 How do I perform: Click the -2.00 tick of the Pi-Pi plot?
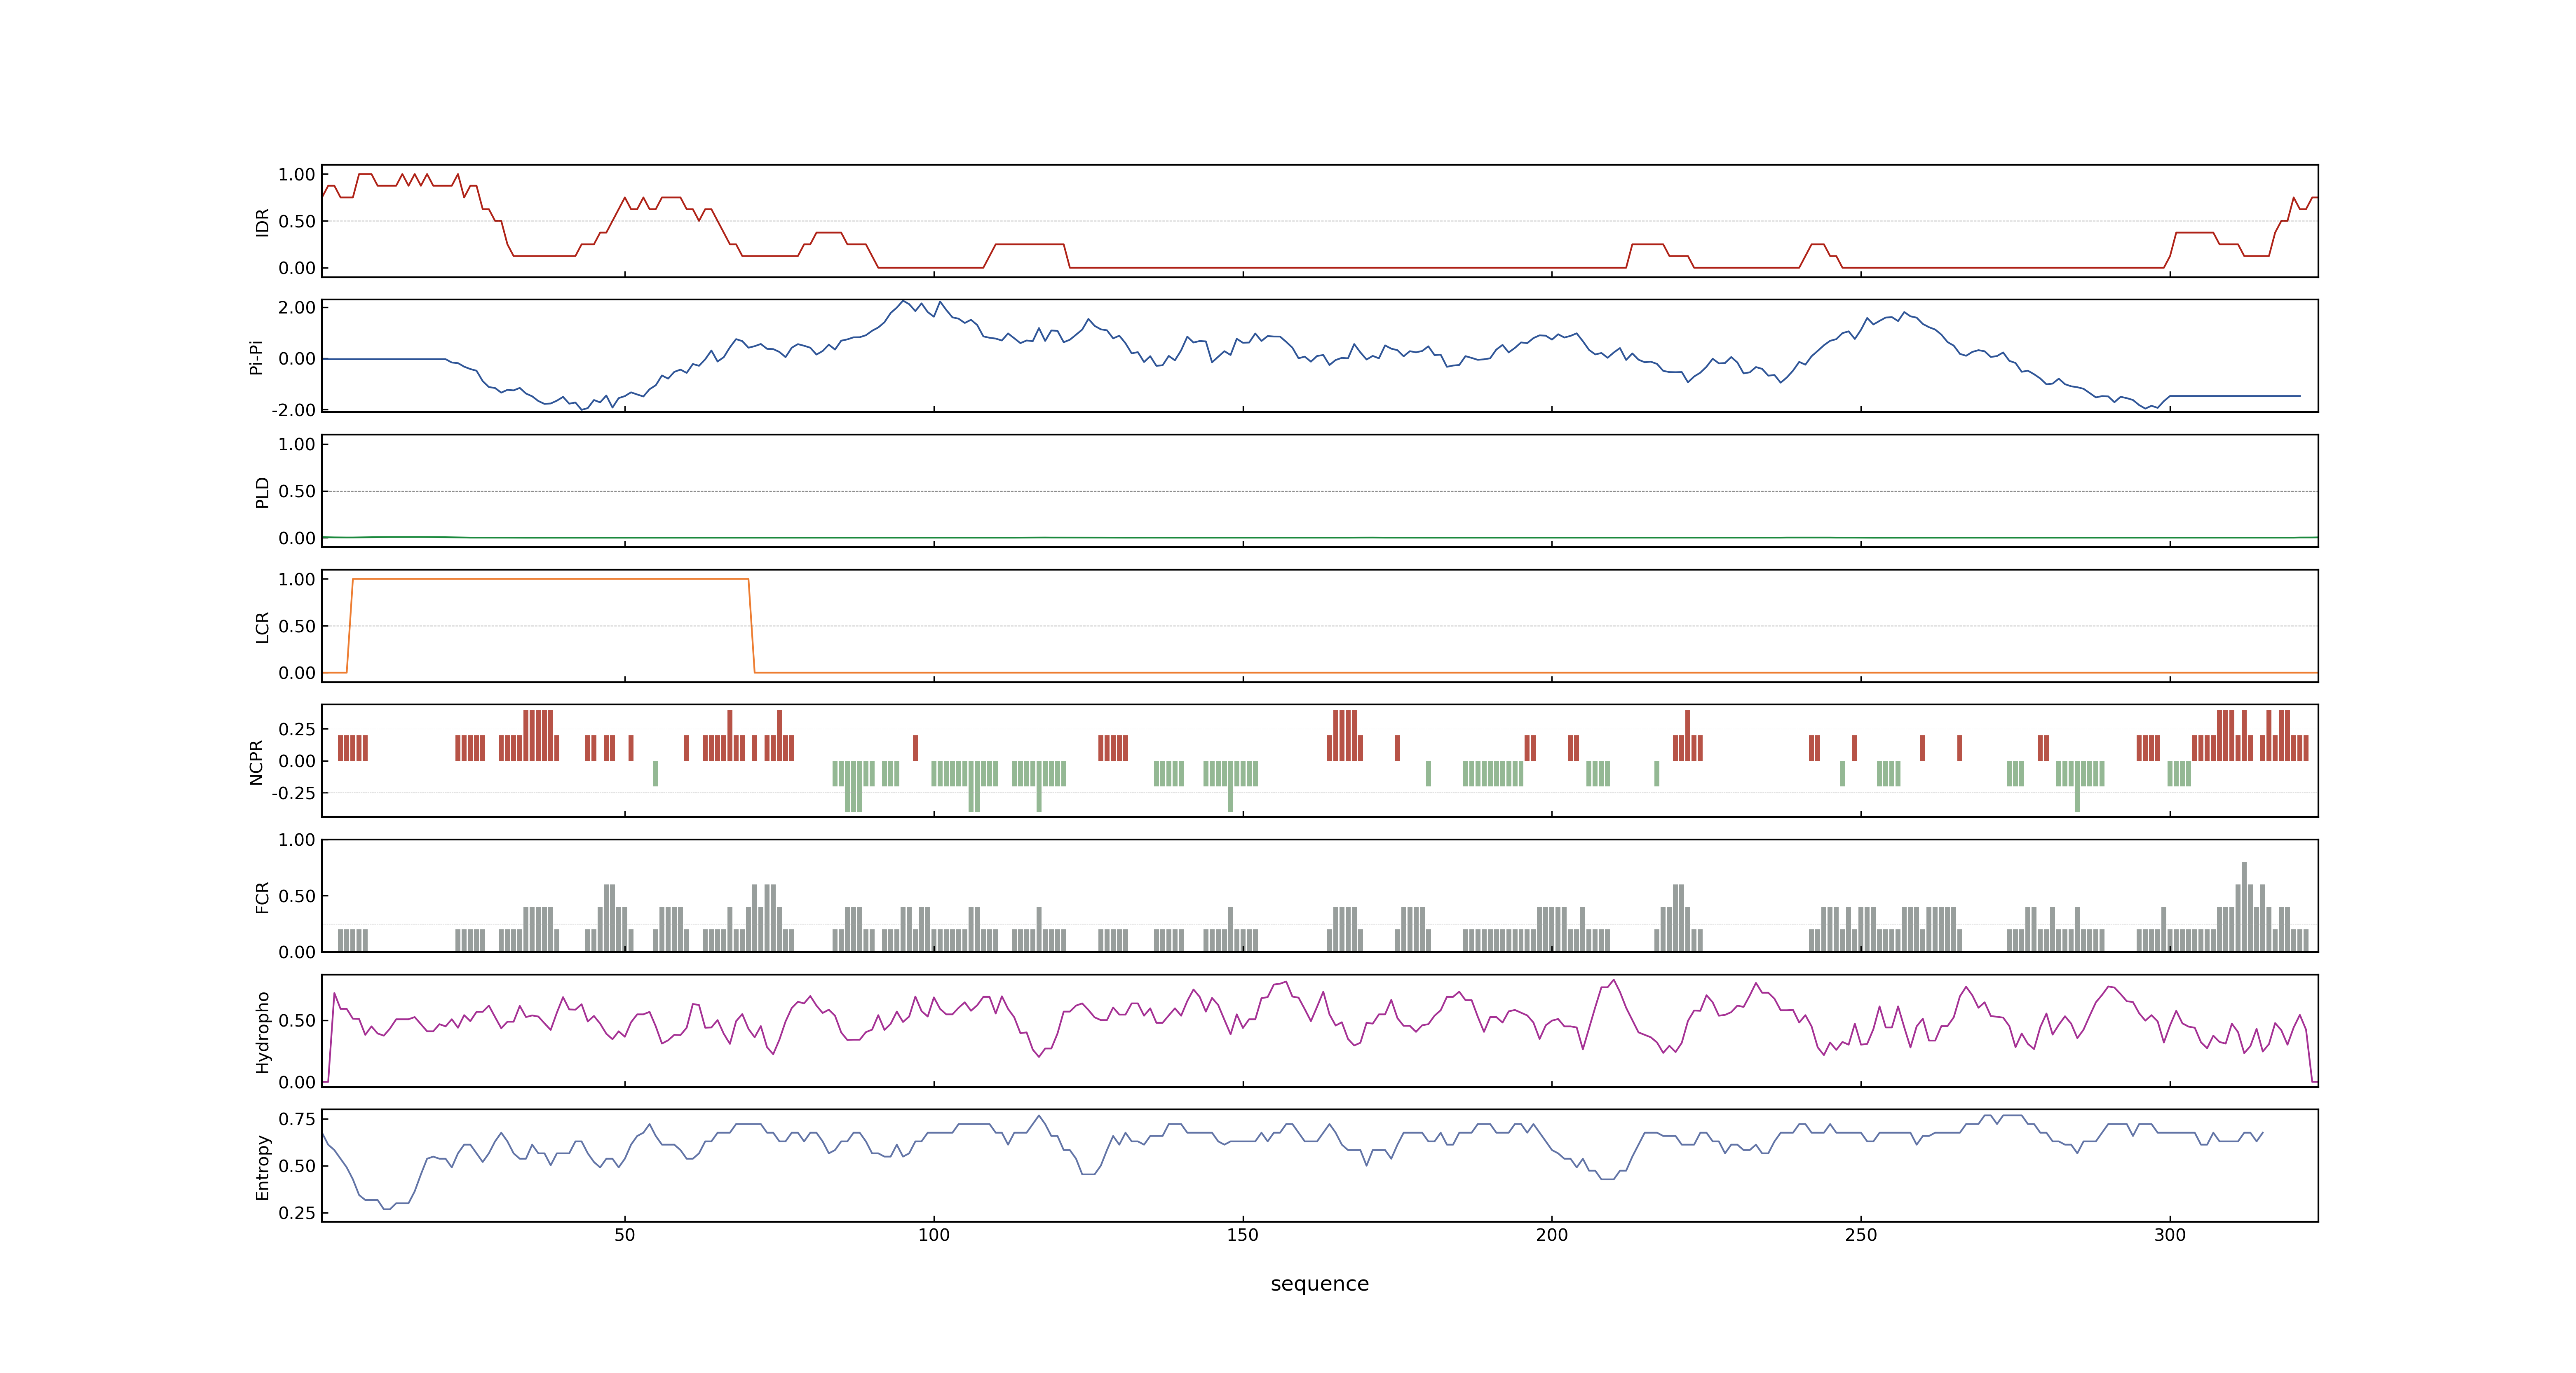[293, 410]
